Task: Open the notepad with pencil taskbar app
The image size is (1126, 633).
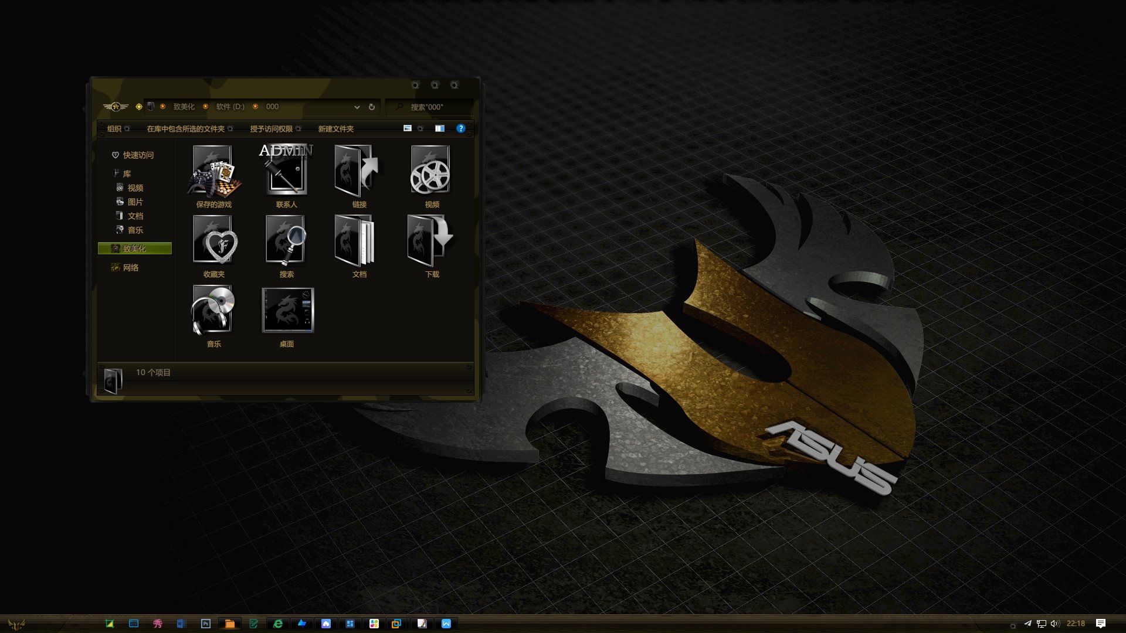Action: tap(422, 624)
